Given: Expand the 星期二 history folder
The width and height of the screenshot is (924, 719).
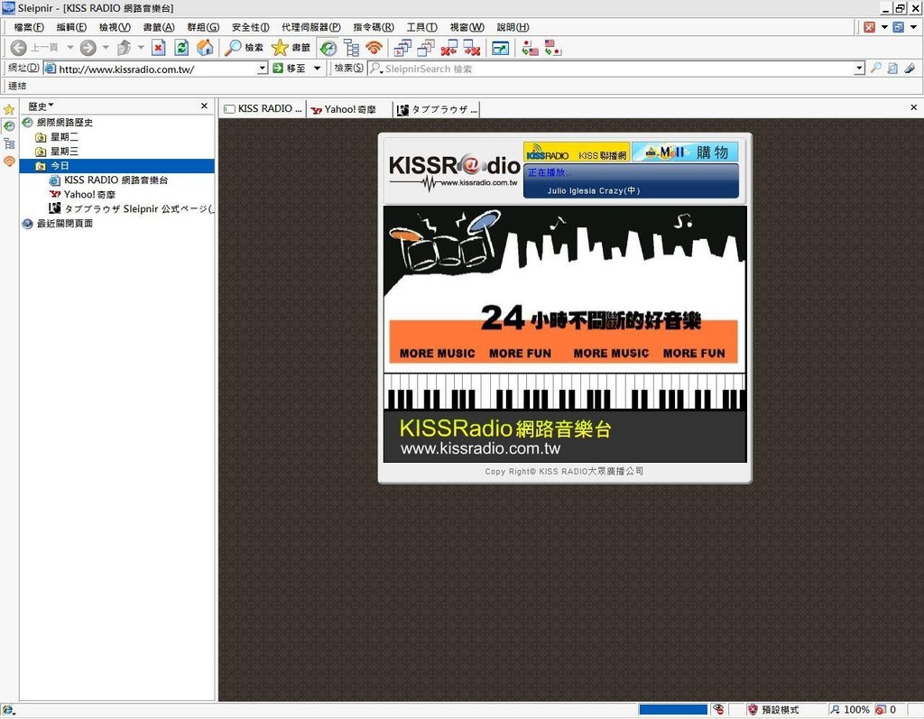Looking at the screenshot, I should click(x=57, y=137).
